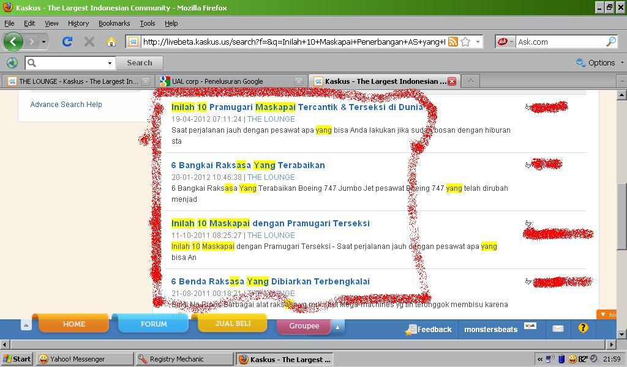627x367 pixels.
Task: Click the Advance Search Help link
Action: (x=66, y=104)
